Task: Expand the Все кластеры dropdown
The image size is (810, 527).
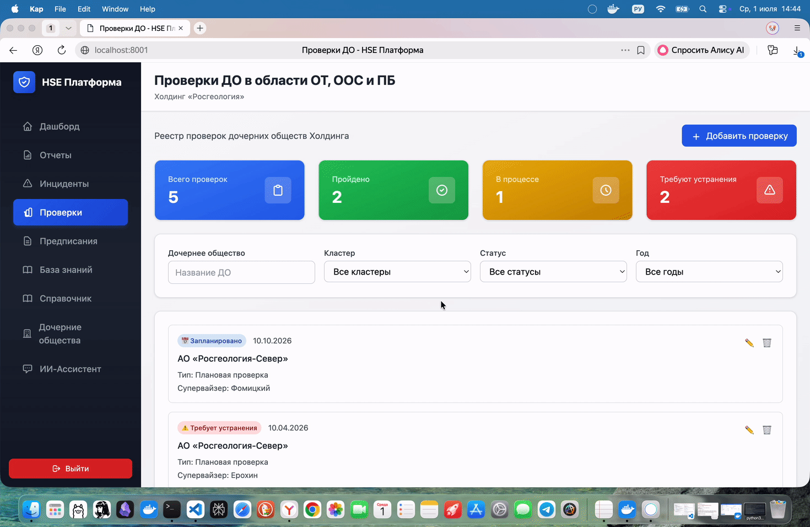Action: tap(397, 272)
